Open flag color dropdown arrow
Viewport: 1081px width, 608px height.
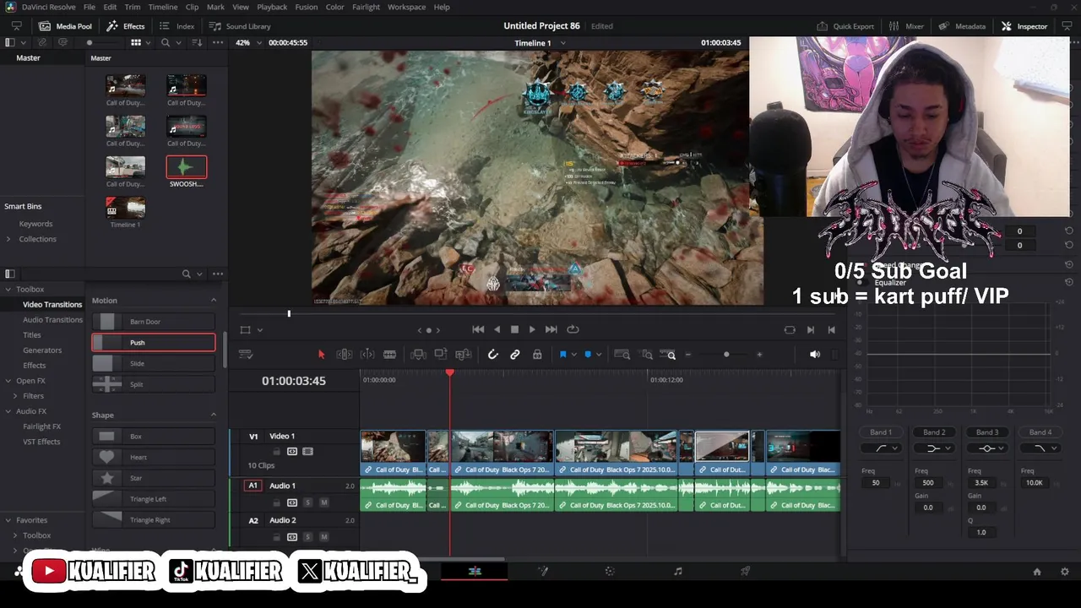pyautogui.click(x=573, y=355)
